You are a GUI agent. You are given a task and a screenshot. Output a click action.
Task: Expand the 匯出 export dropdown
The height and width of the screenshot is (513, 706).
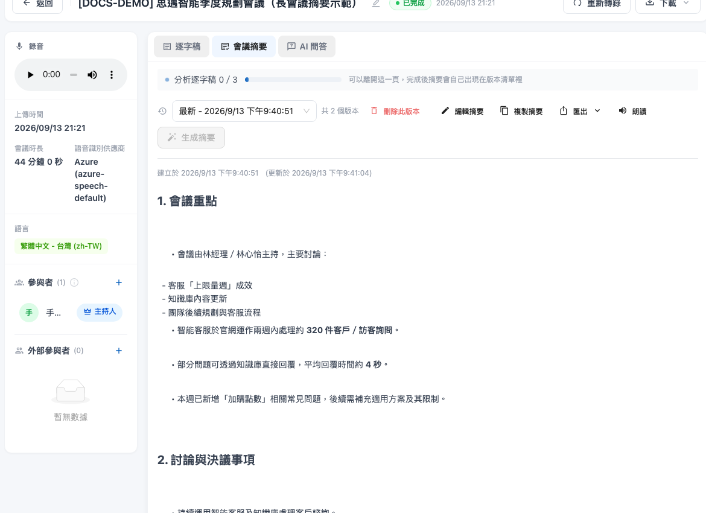(x=580, y=111)
